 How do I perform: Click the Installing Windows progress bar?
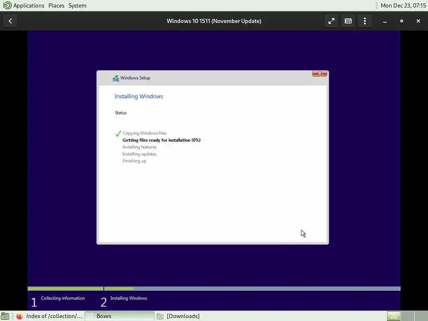pos(252,288)
